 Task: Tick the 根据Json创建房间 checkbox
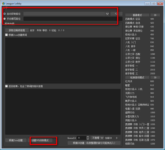click(x=6, y=35)
